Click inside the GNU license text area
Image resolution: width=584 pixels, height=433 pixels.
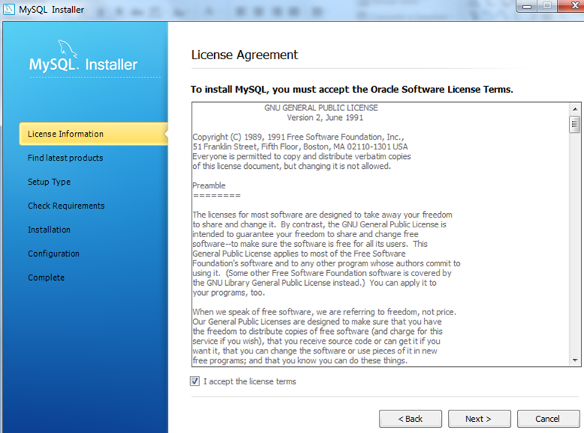click(376, 240)
